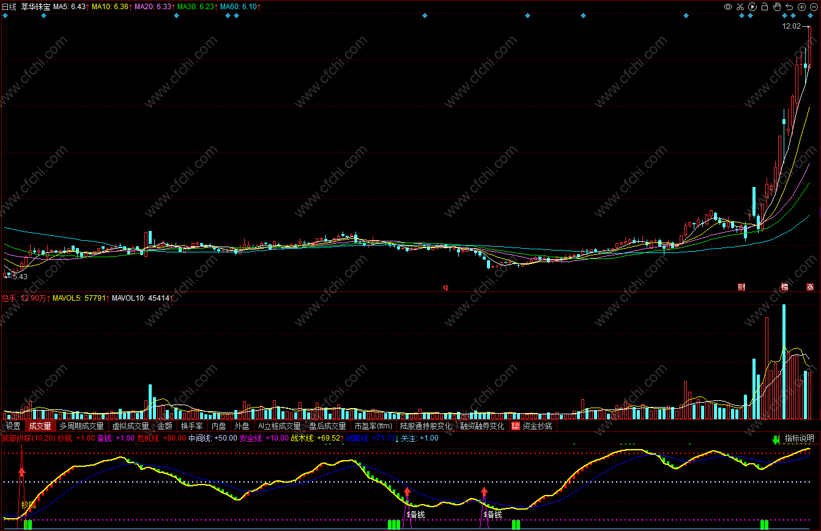The width and height of the screenshot is (821, 531).
Task: Click the green down-arrow icon beside 指标说明
Action: coord(776,439)
